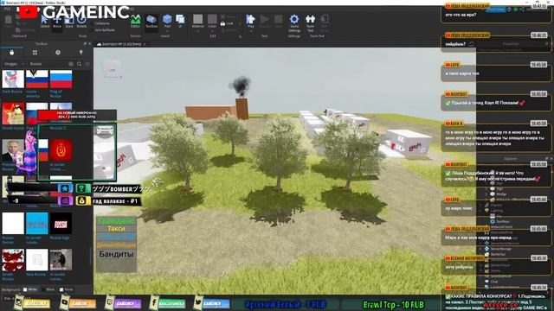This screenshot has width=554, height=311.
Task: Pin or undock the Toolbox panel
Action: coord(85,43)
